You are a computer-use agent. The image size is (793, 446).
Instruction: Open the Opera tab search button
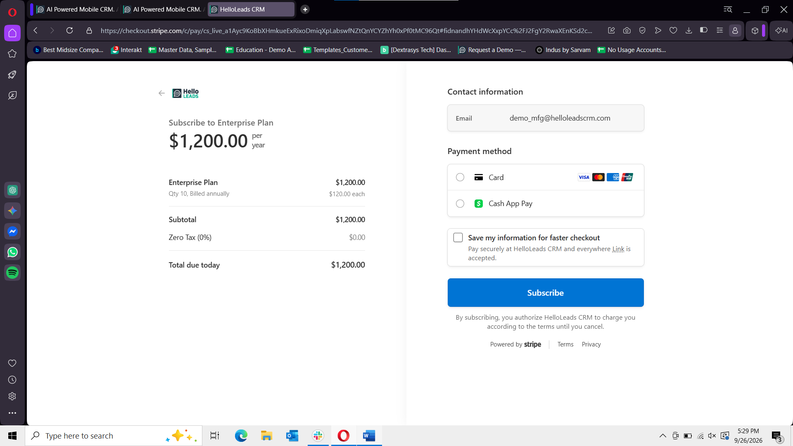[x=728, y=9]
